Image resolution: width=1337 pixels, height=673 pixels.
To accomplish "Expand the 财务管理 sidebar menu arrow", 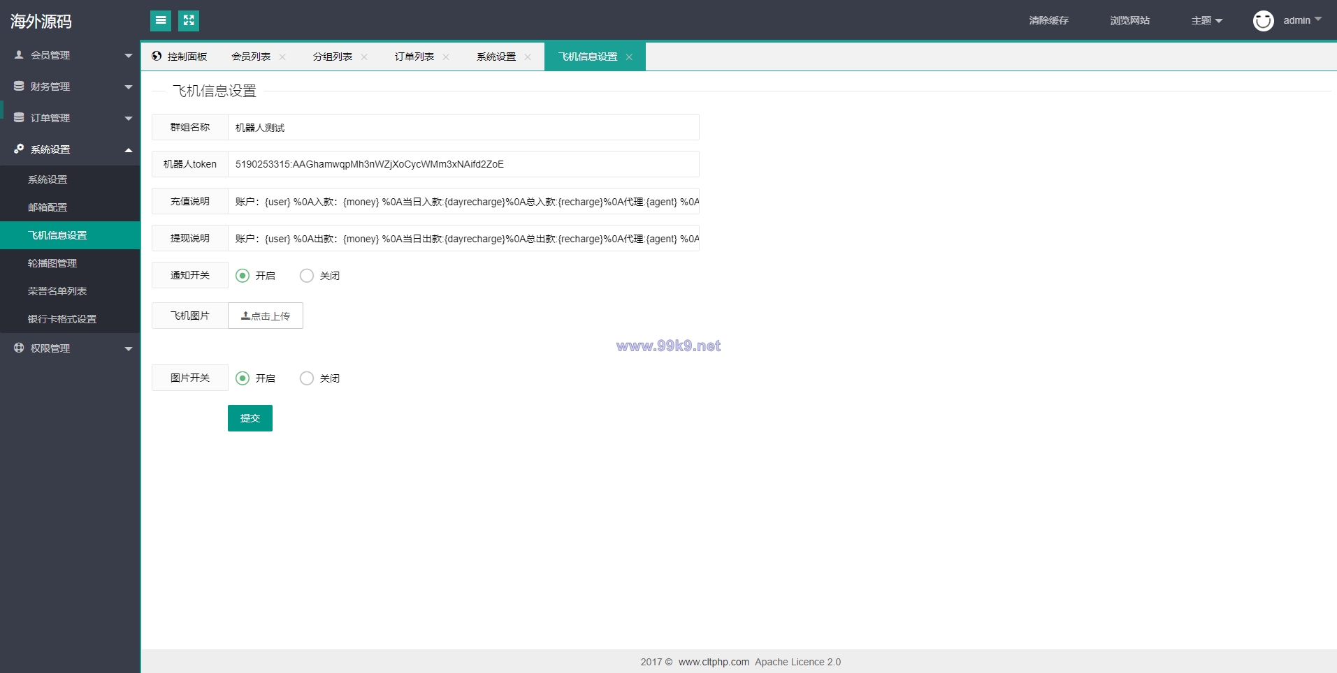I will pyautogui.click(x=129, y=87).
